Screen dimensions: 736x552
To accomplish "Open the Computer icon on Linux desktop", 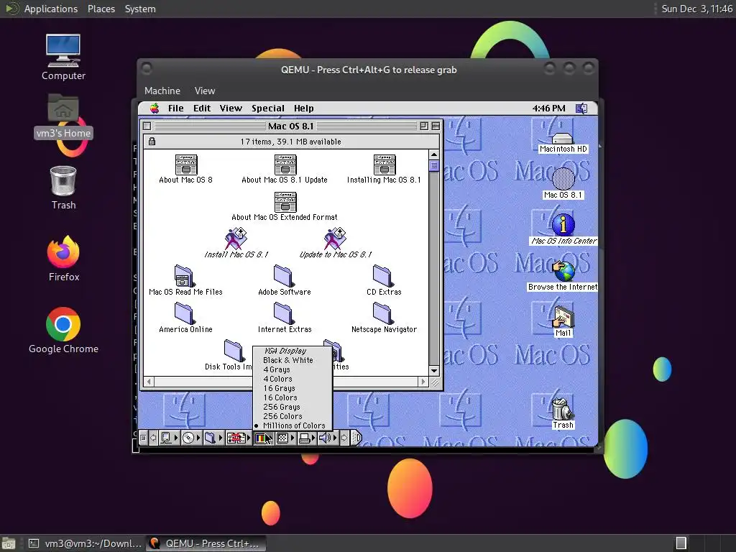I will pyautogui.click(x=63, y=50).
